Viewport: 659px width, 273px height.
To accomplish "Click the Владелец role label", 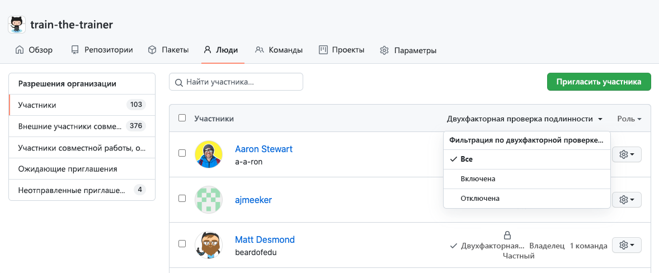I will point(547,246).
